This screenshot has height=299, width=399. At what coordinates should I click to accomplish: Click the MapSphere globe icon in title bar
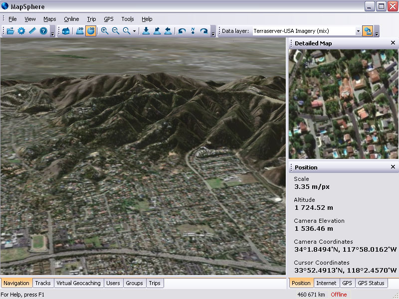pos(5,6)
